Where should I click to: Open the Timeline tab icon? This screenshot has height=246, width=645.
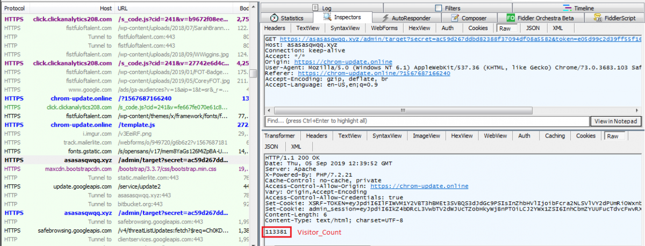point(567,8)
